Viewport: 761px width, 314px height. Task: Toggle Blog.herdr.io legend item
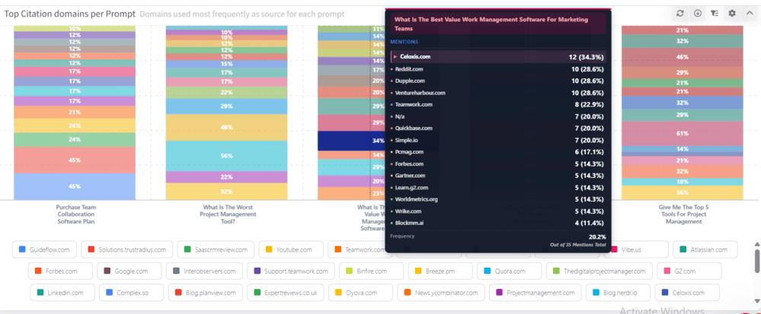pos(617,293)
